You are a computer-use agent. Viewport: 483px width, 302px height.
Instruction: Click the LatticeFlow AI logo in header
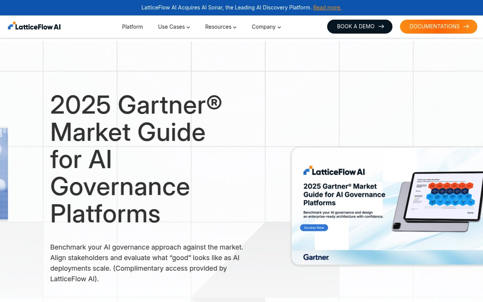pos(34,26)
